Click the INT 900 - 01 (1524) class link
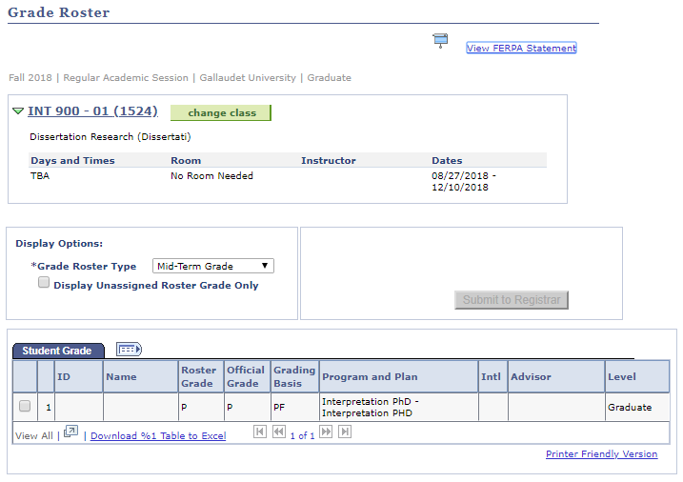The image size is (683, 482). [92, 111]
